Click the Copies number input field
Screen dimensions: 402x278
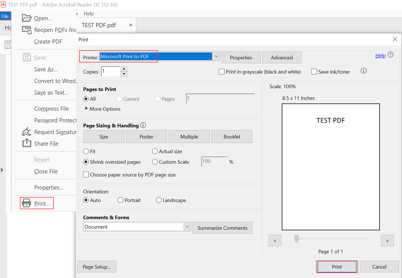click(111, 72)
